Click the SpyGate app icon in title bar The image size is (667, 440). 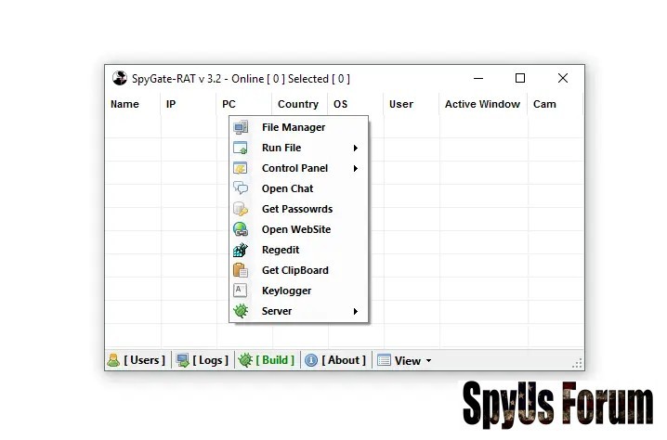(x=119, y=79)
